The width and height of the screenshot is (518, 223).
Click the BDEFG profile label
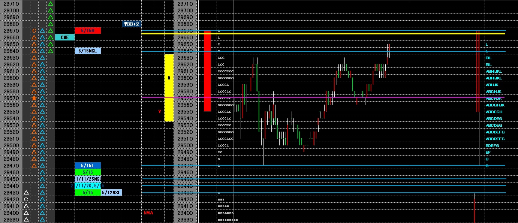[492, 146]
